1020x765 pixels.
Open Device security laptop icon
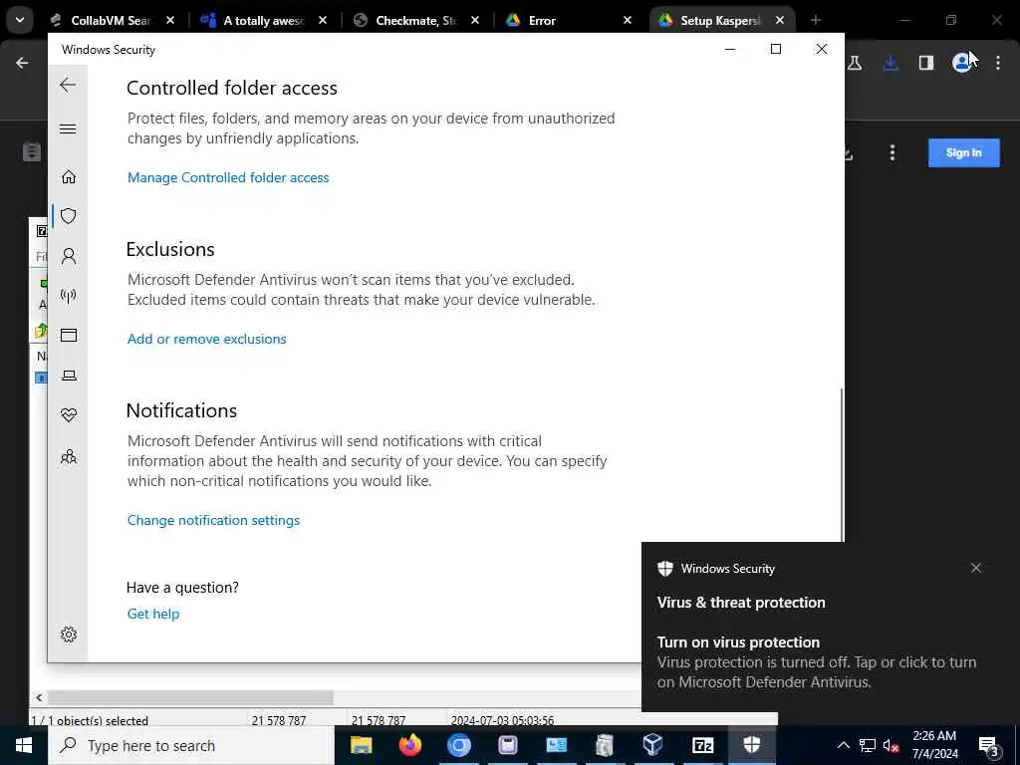pyautogui.click(x=69, y=376)
